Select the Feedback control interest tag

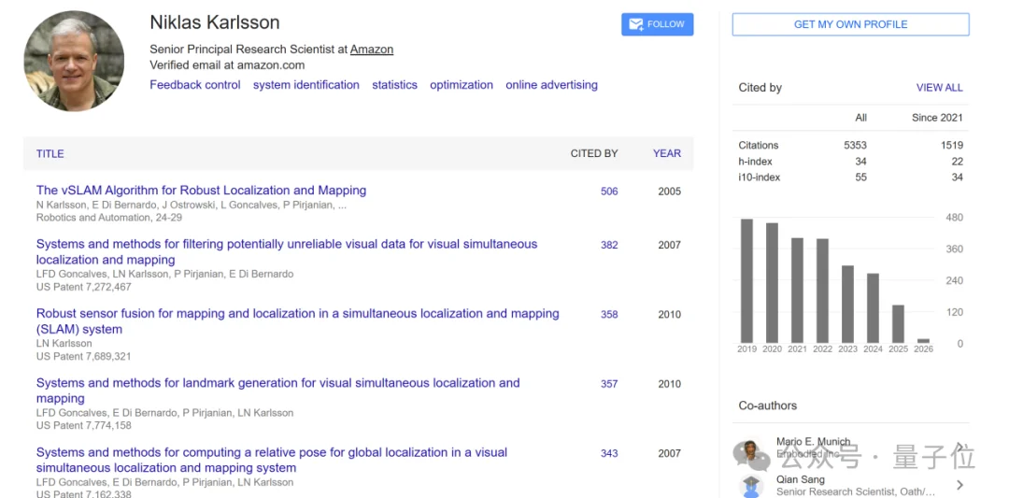click(x=195, y=85)
